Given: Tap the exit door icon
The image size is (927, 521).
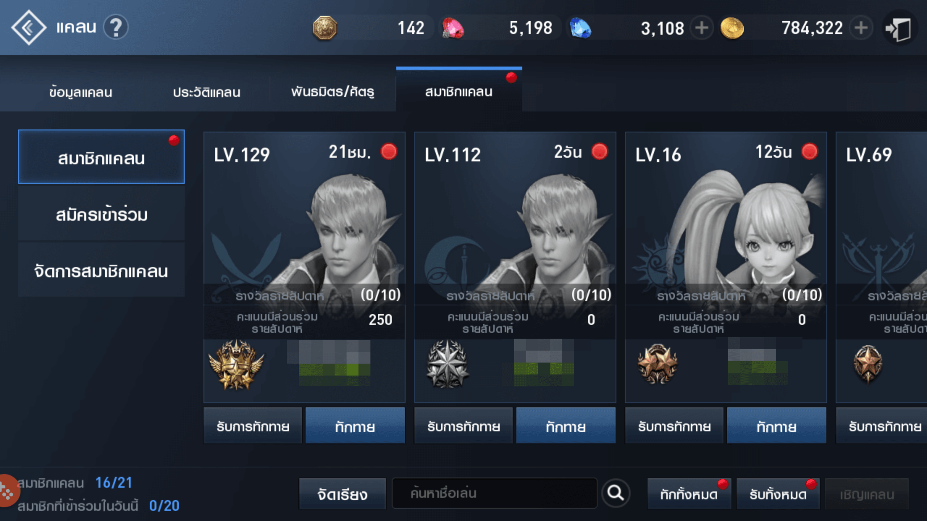Looking at the screenshot, I should tap(898, 28).
